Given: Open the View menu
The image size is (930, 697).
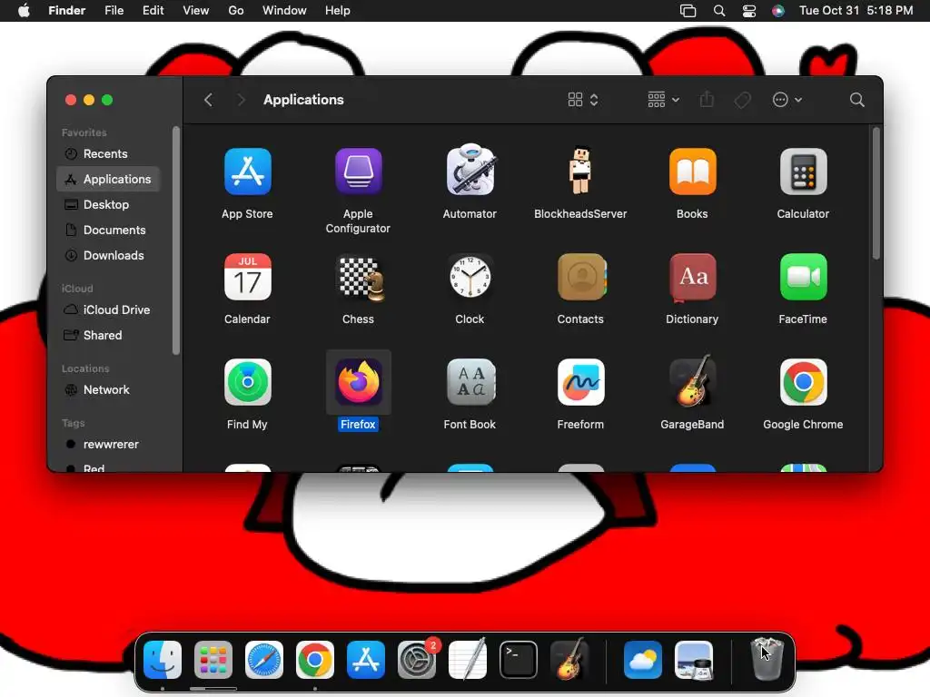Looking at the screenshot, I should click(x=196, y=11).
